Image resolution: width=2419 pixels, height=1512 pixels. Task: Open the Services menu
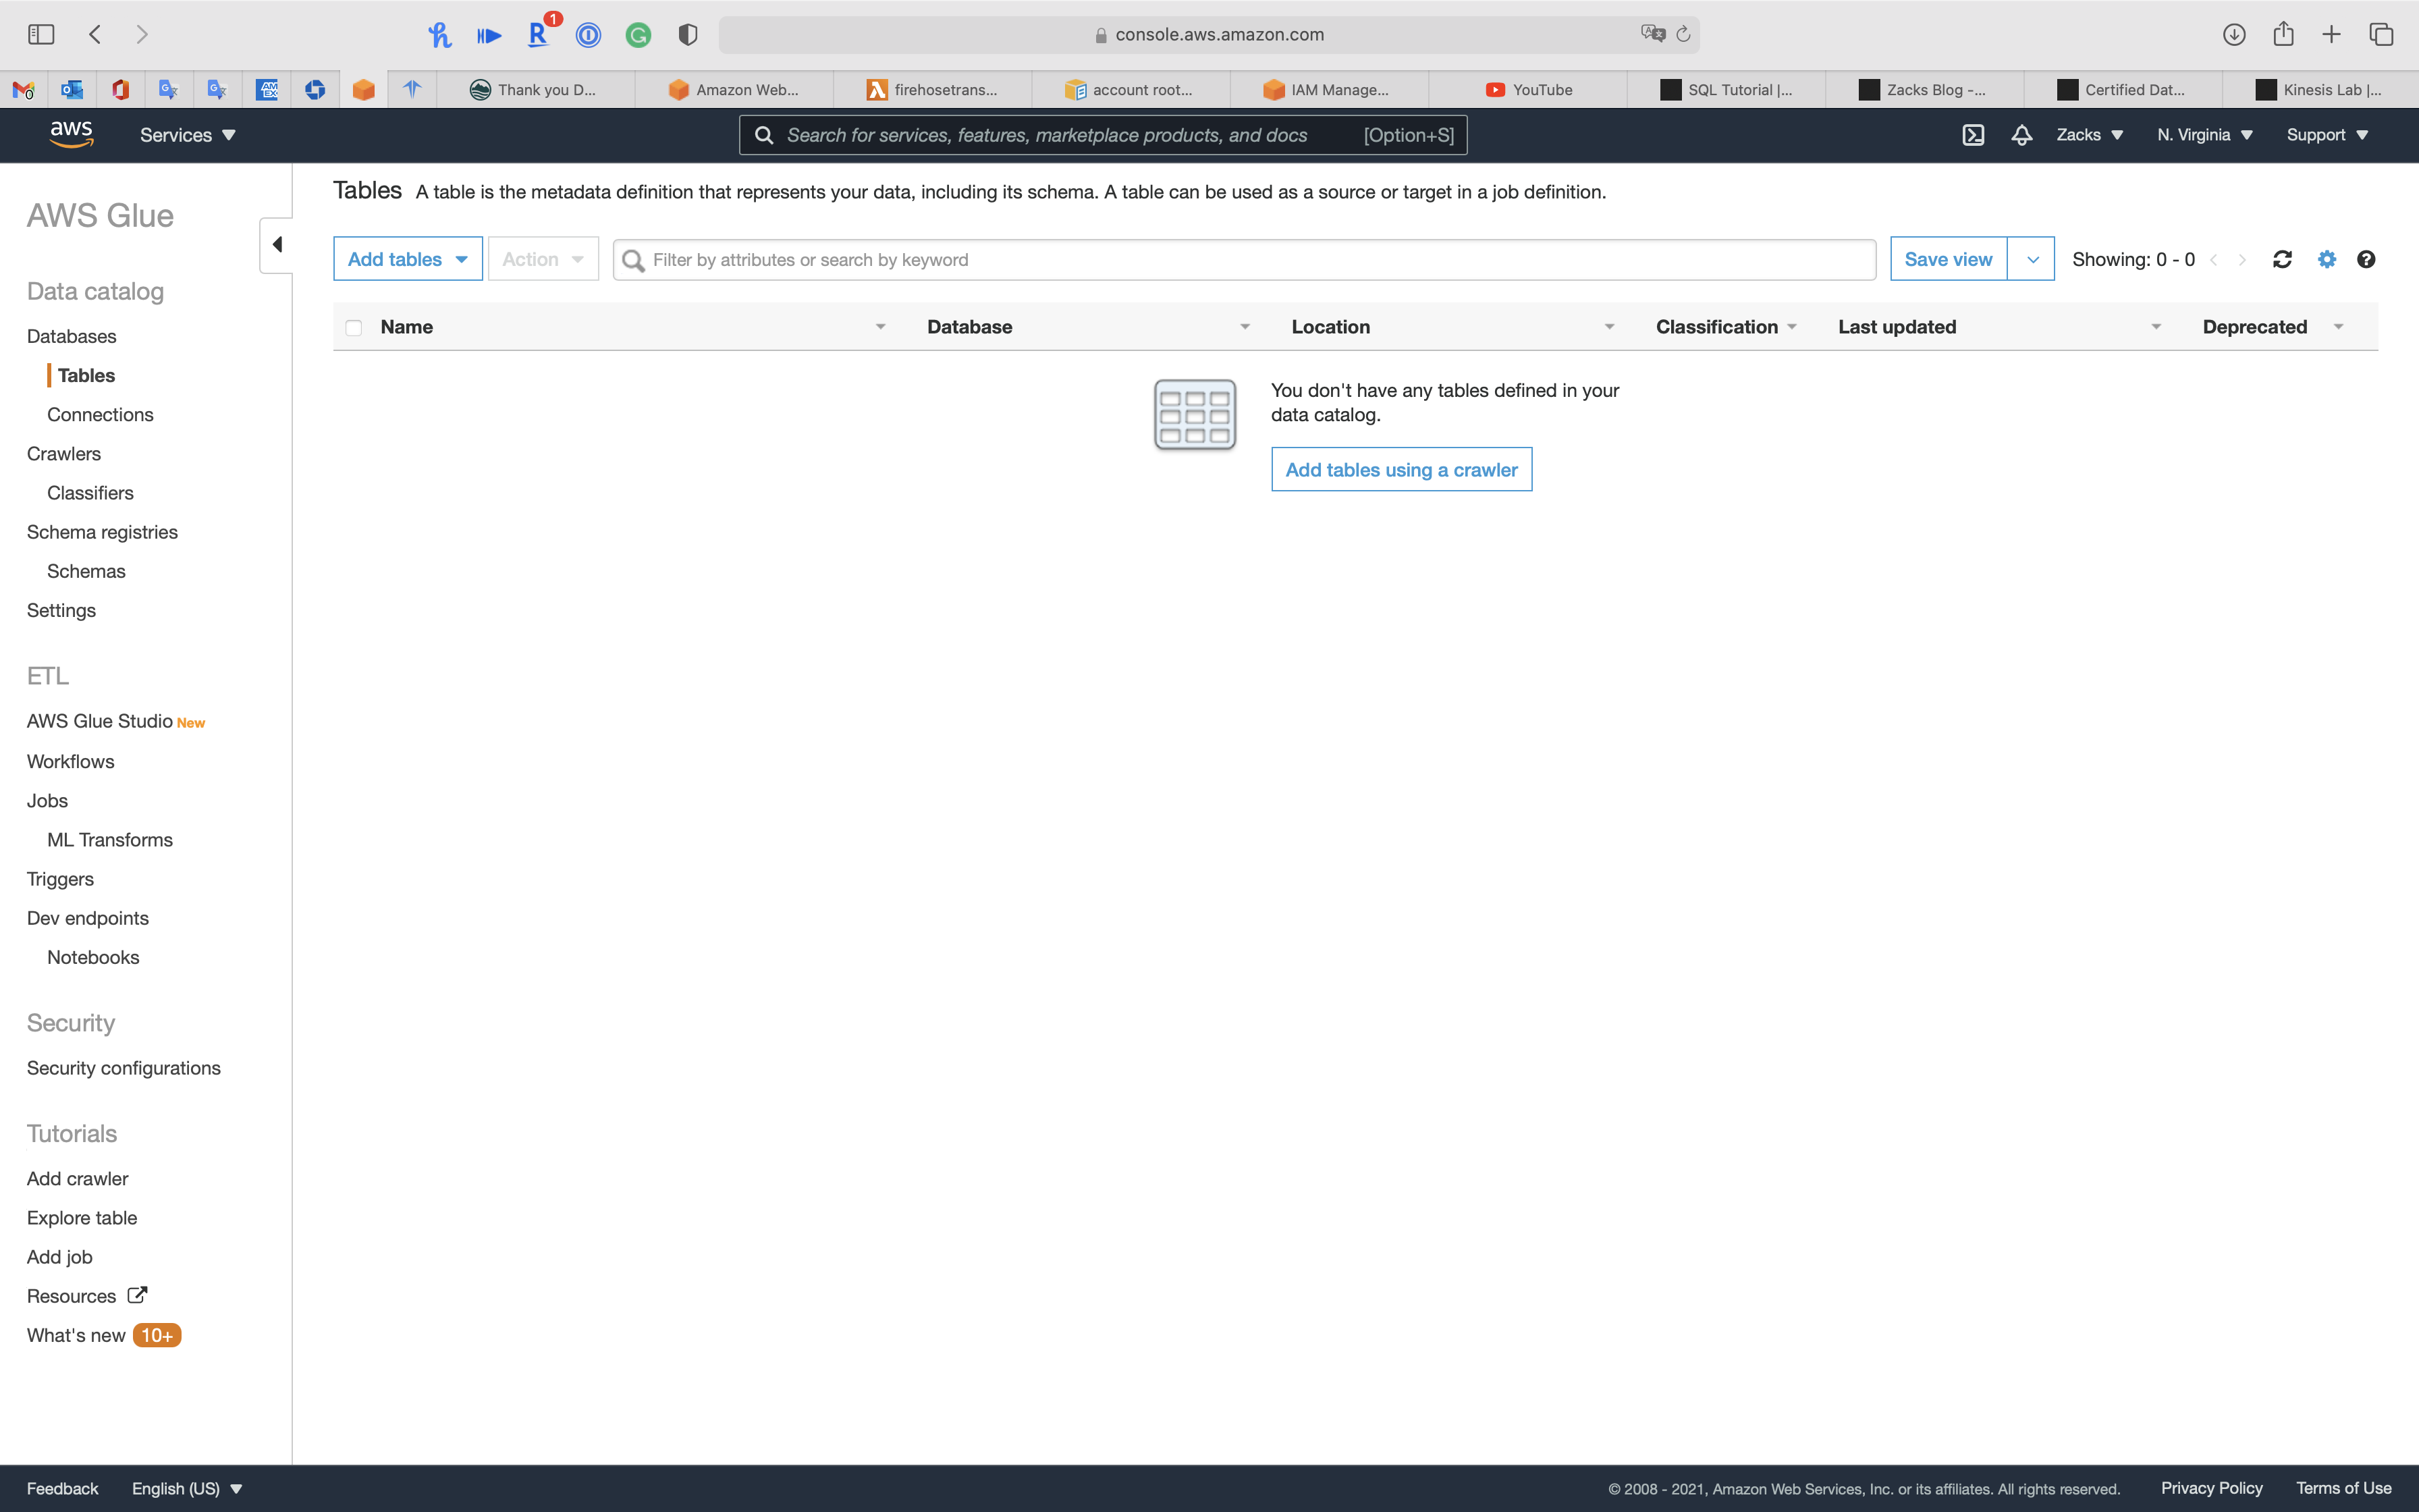187,135
